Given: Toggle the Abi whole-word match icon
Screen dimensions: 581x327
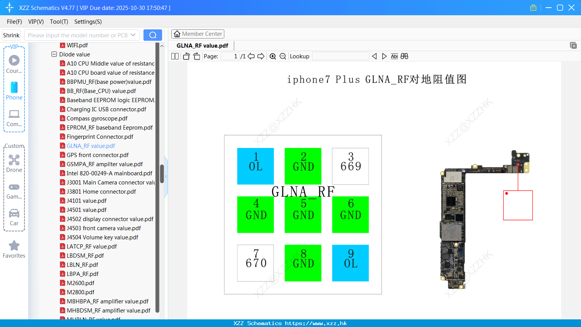Looking at the screenshot, I should tap(394, 56).
